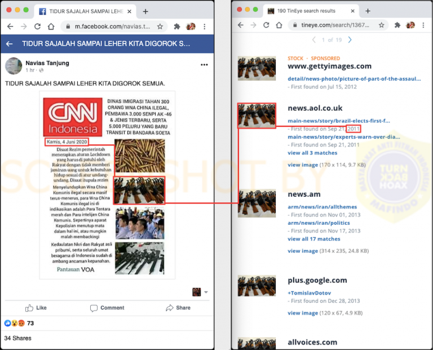Click the white back arrow in Facebook header
The height and width of the screenshot is (350, 433).
[10, 43]
